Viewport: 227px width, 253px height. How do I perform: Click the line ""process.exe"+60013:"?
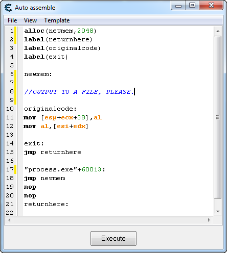pos(65,169)
